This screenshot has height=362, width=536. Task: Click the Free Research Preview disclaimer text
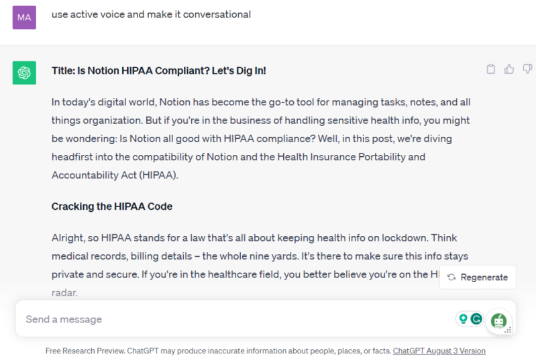[218, 351]
